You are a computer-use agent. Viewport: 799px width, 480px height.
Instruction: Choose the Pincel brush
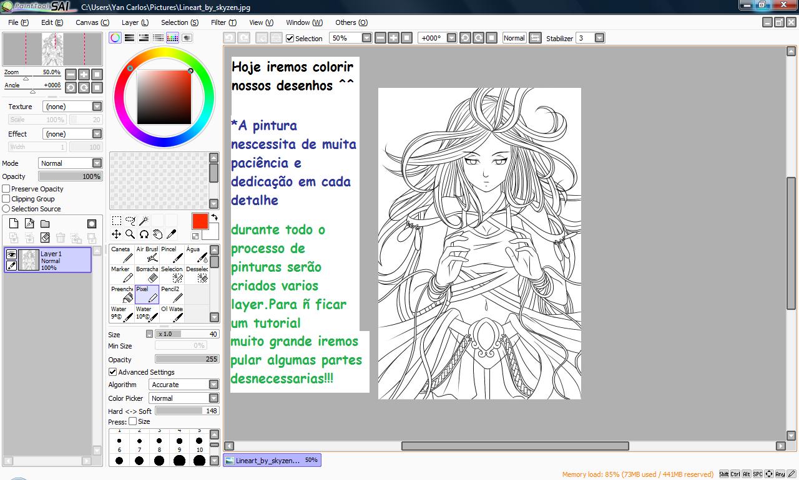tap(172, 254)
